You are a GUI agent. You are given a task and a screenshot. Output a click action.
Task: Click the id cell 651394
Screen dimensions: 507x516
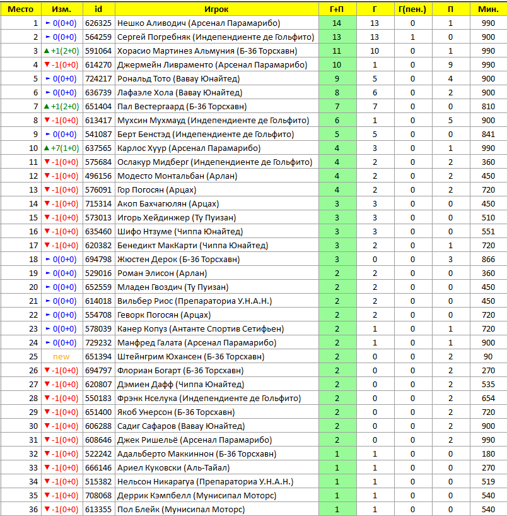[x=98, y=357]
